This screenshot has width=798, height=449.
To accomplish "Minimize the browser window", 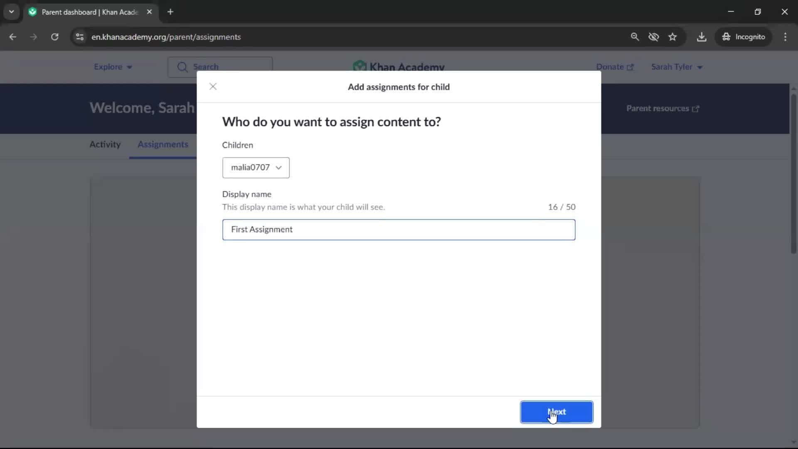I will point(731,12).
